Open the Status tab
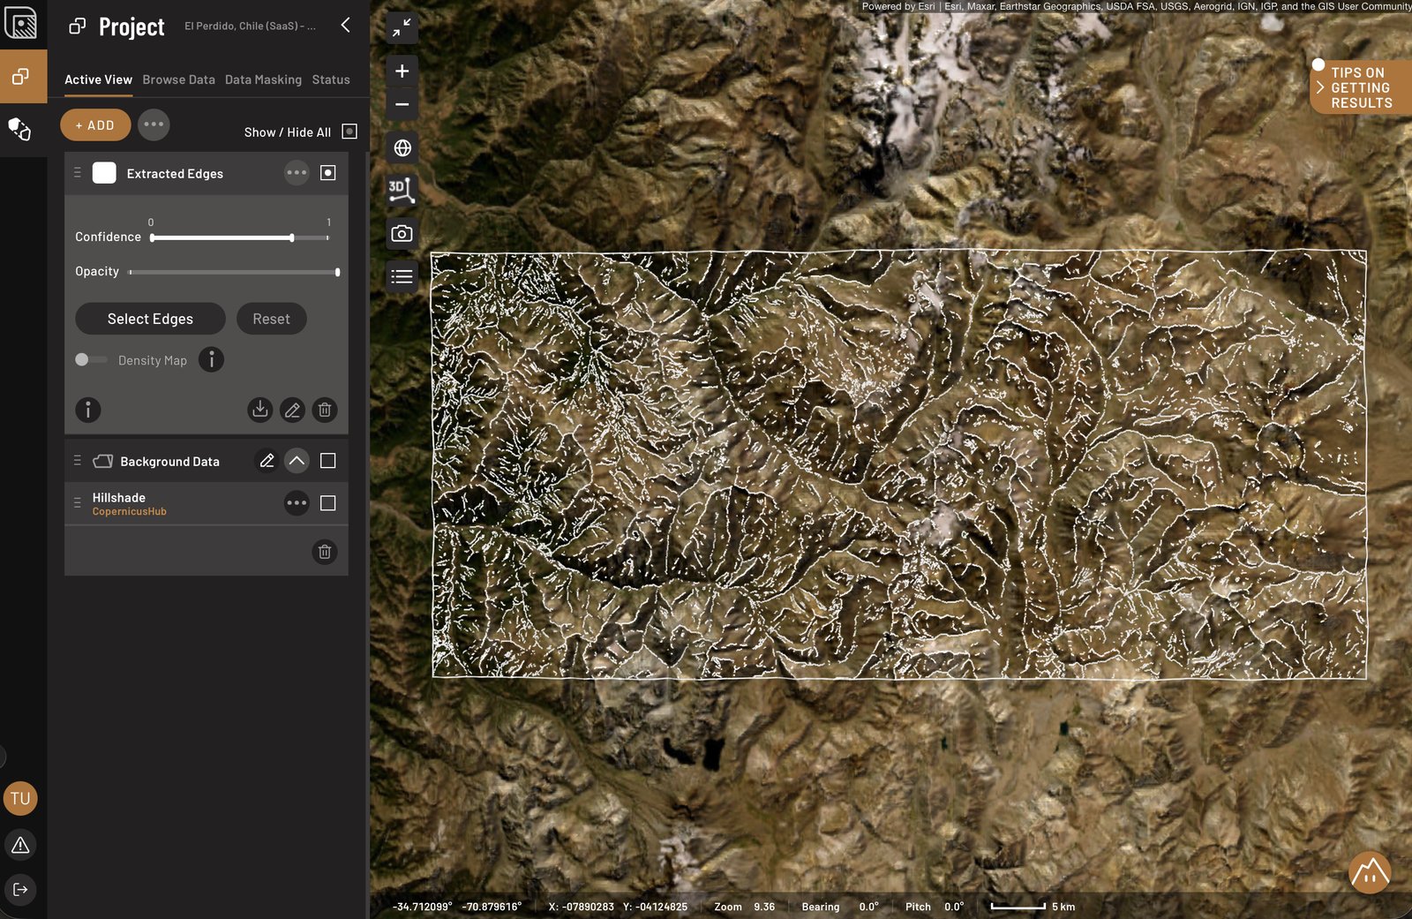Viewport: 1412px width, 919px height. pyautogui.click(x=331, y=79)
